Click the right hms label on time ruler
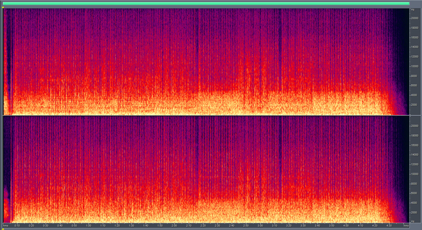This screenshot has width=422, height=230. (x=406, y=226)
